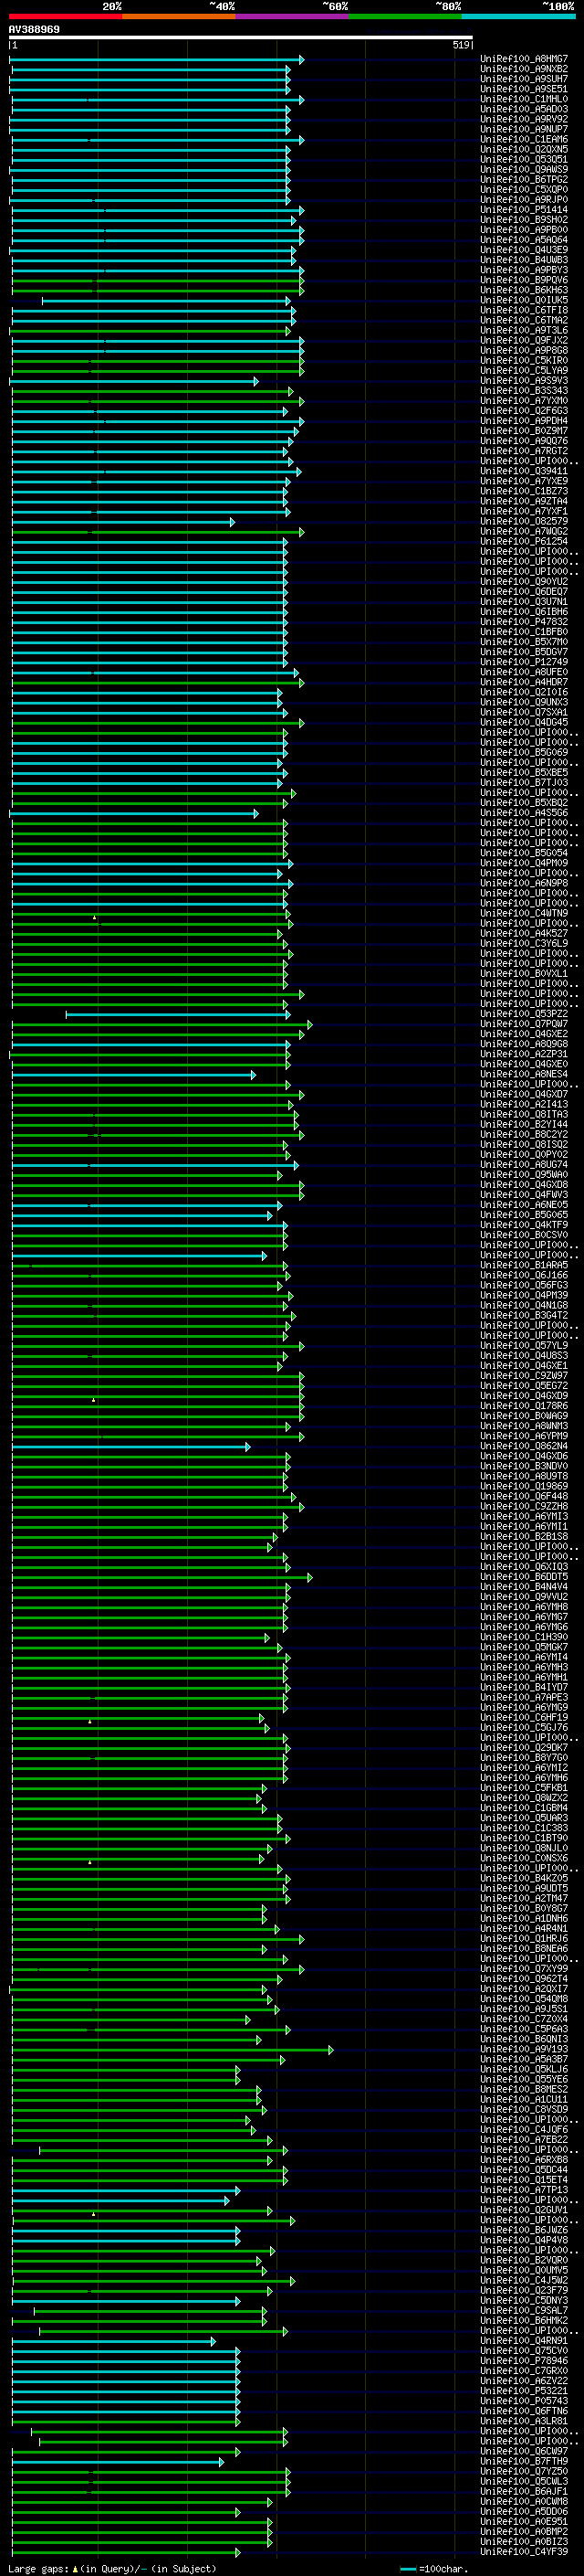Click the red 20% identity legend segment
Viewport: 584px width, 2576px height.
click(x=65, y=16)
